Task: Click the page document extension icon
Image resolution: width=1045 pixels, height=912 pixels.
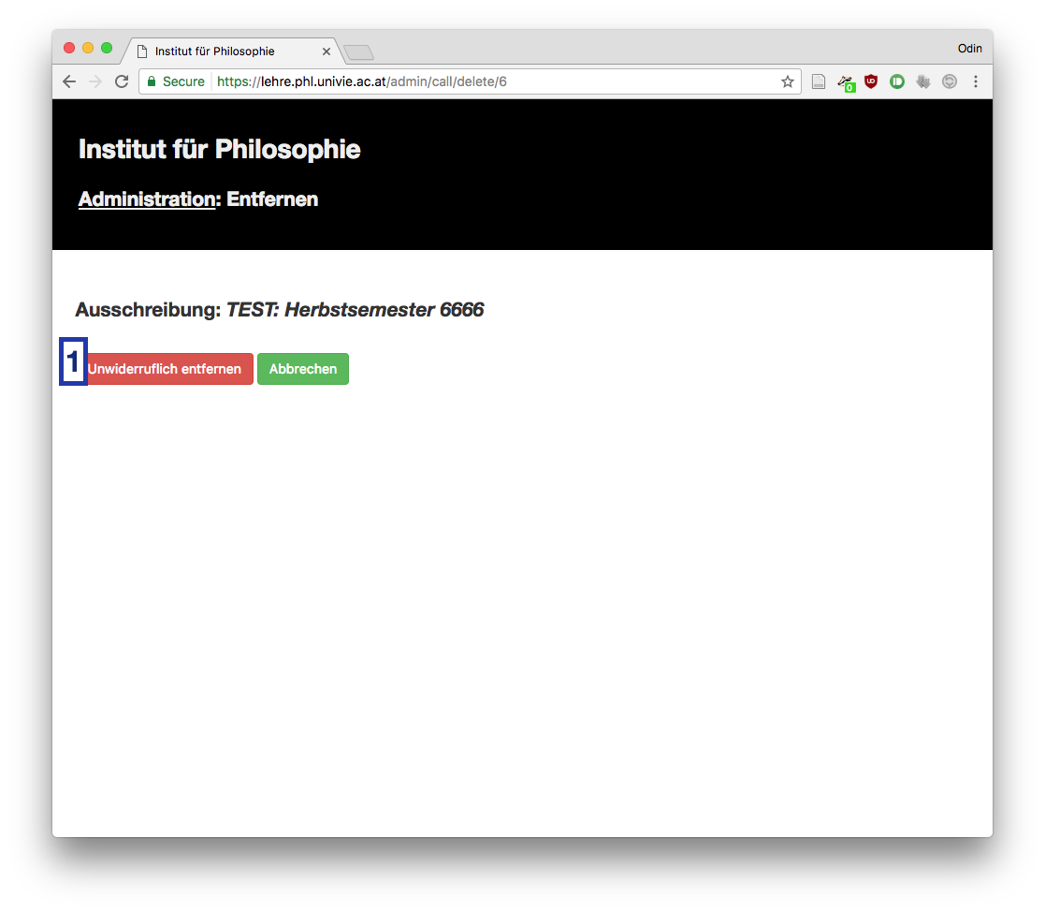Action: click(819, 82)
